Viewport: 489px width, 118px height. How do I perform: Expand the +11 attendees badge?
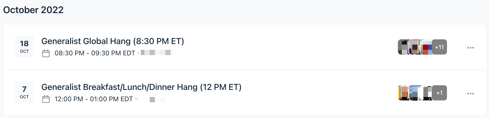(x=439, y=47)
